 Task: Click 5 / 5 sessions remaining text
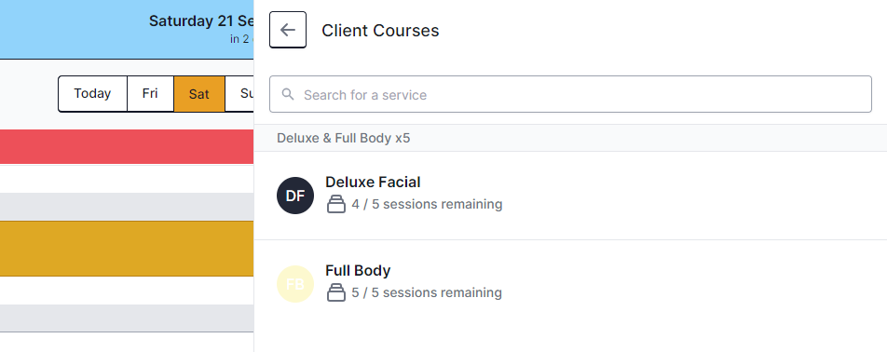coord(427,292)
